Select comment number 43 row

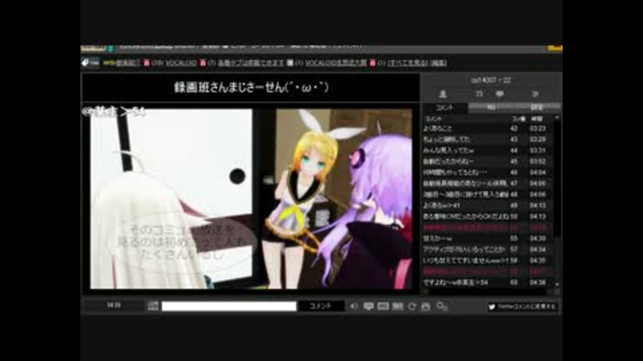click(x=487, y=140)
